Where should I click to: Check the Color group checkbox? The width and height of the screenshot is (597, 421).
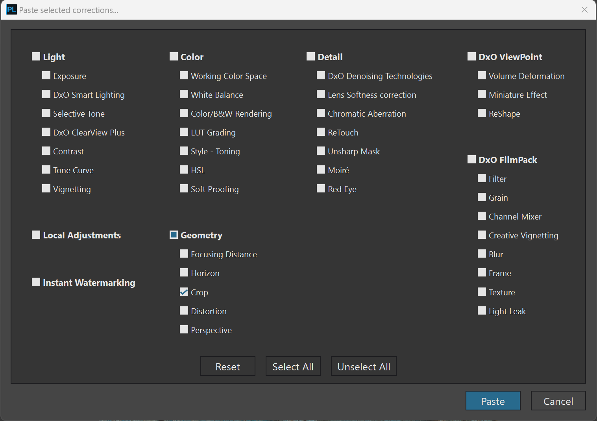[174, 57]
